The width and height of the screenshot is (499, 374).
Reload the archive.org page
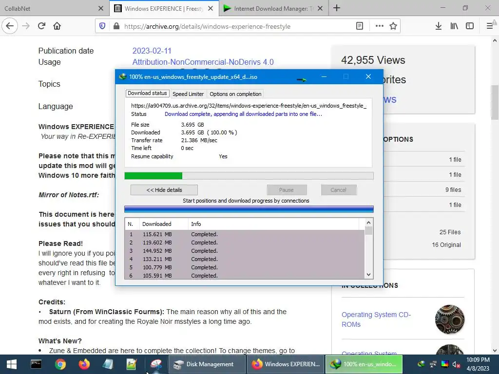[42, 26]
